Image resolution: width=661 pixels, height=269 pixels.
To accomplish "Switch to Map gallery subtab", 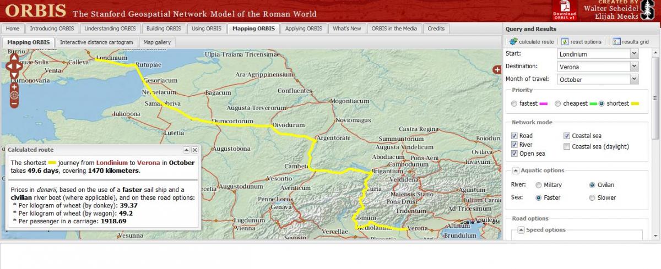I will pos(157,42).
